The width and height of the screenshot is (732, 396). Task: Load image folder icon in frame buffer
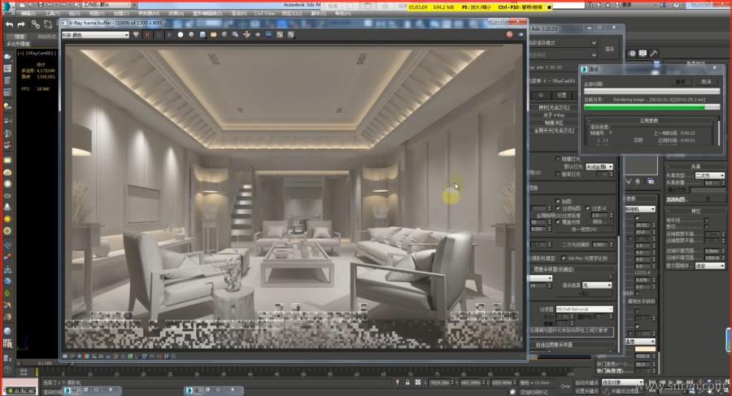pos(213,34)
